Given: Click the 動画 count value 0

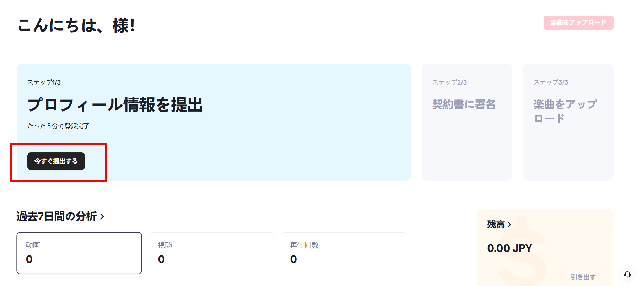Looking at the screenshot, I should tap(29, 259).
